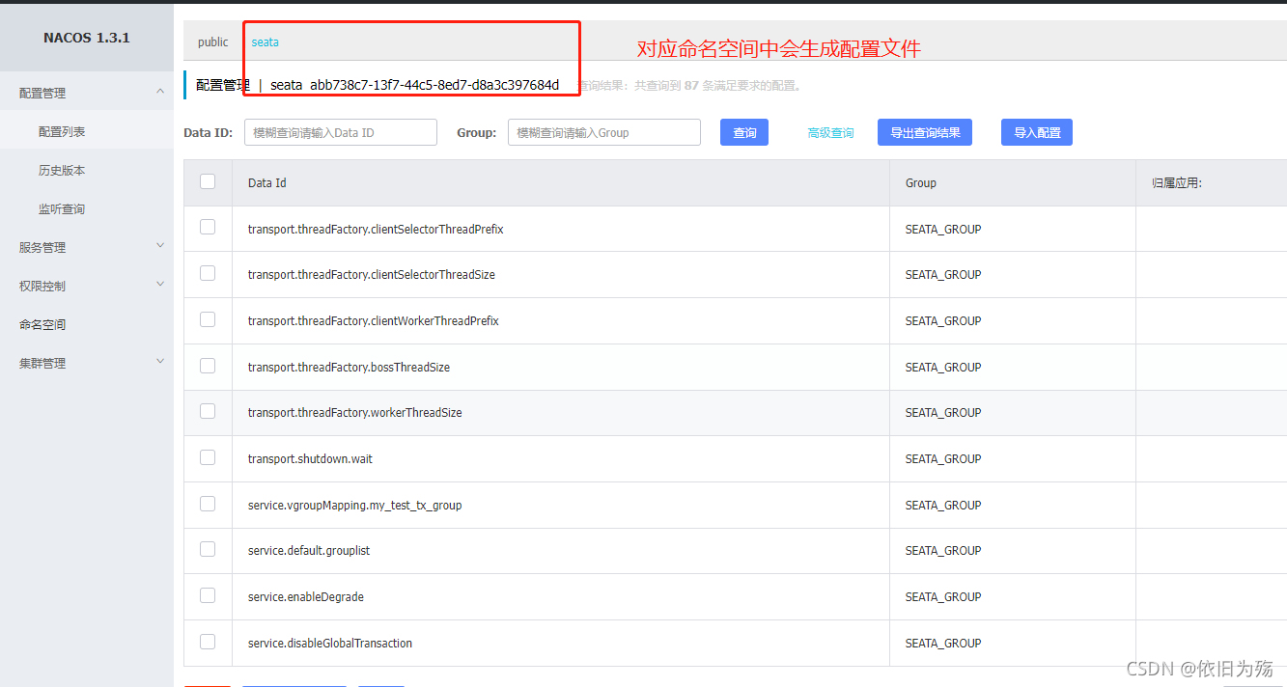This screenshot has height=687, width=1287.
Task: Click service.disableGlobalTransaction Data Id
Action: point(330,644)
